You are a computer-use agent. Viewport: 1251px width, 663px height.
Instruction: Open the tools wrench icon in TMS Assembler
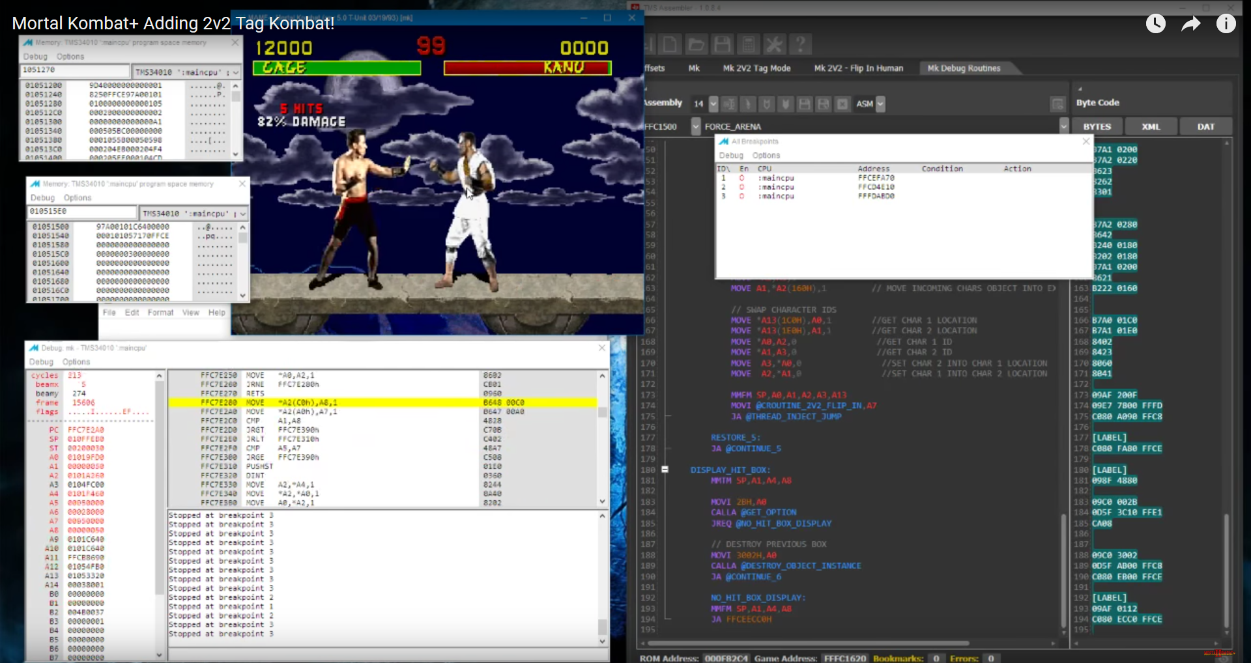775,44
